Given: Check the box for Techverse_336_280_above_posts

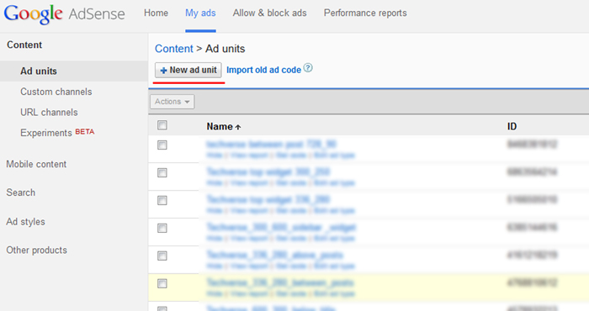Looking at the screenshot, I should tap(162, 256).
